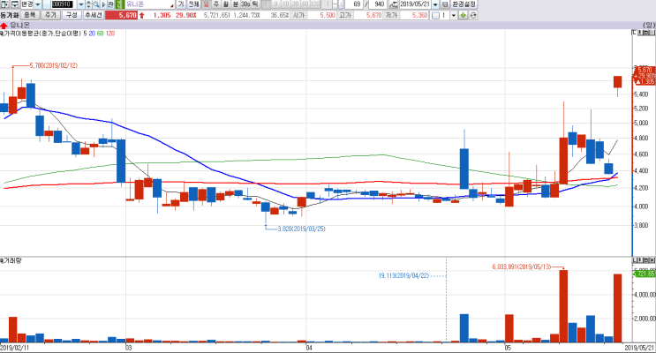Click the 5-day moving average label
656x353 pixels.
(x=85, y=34)
